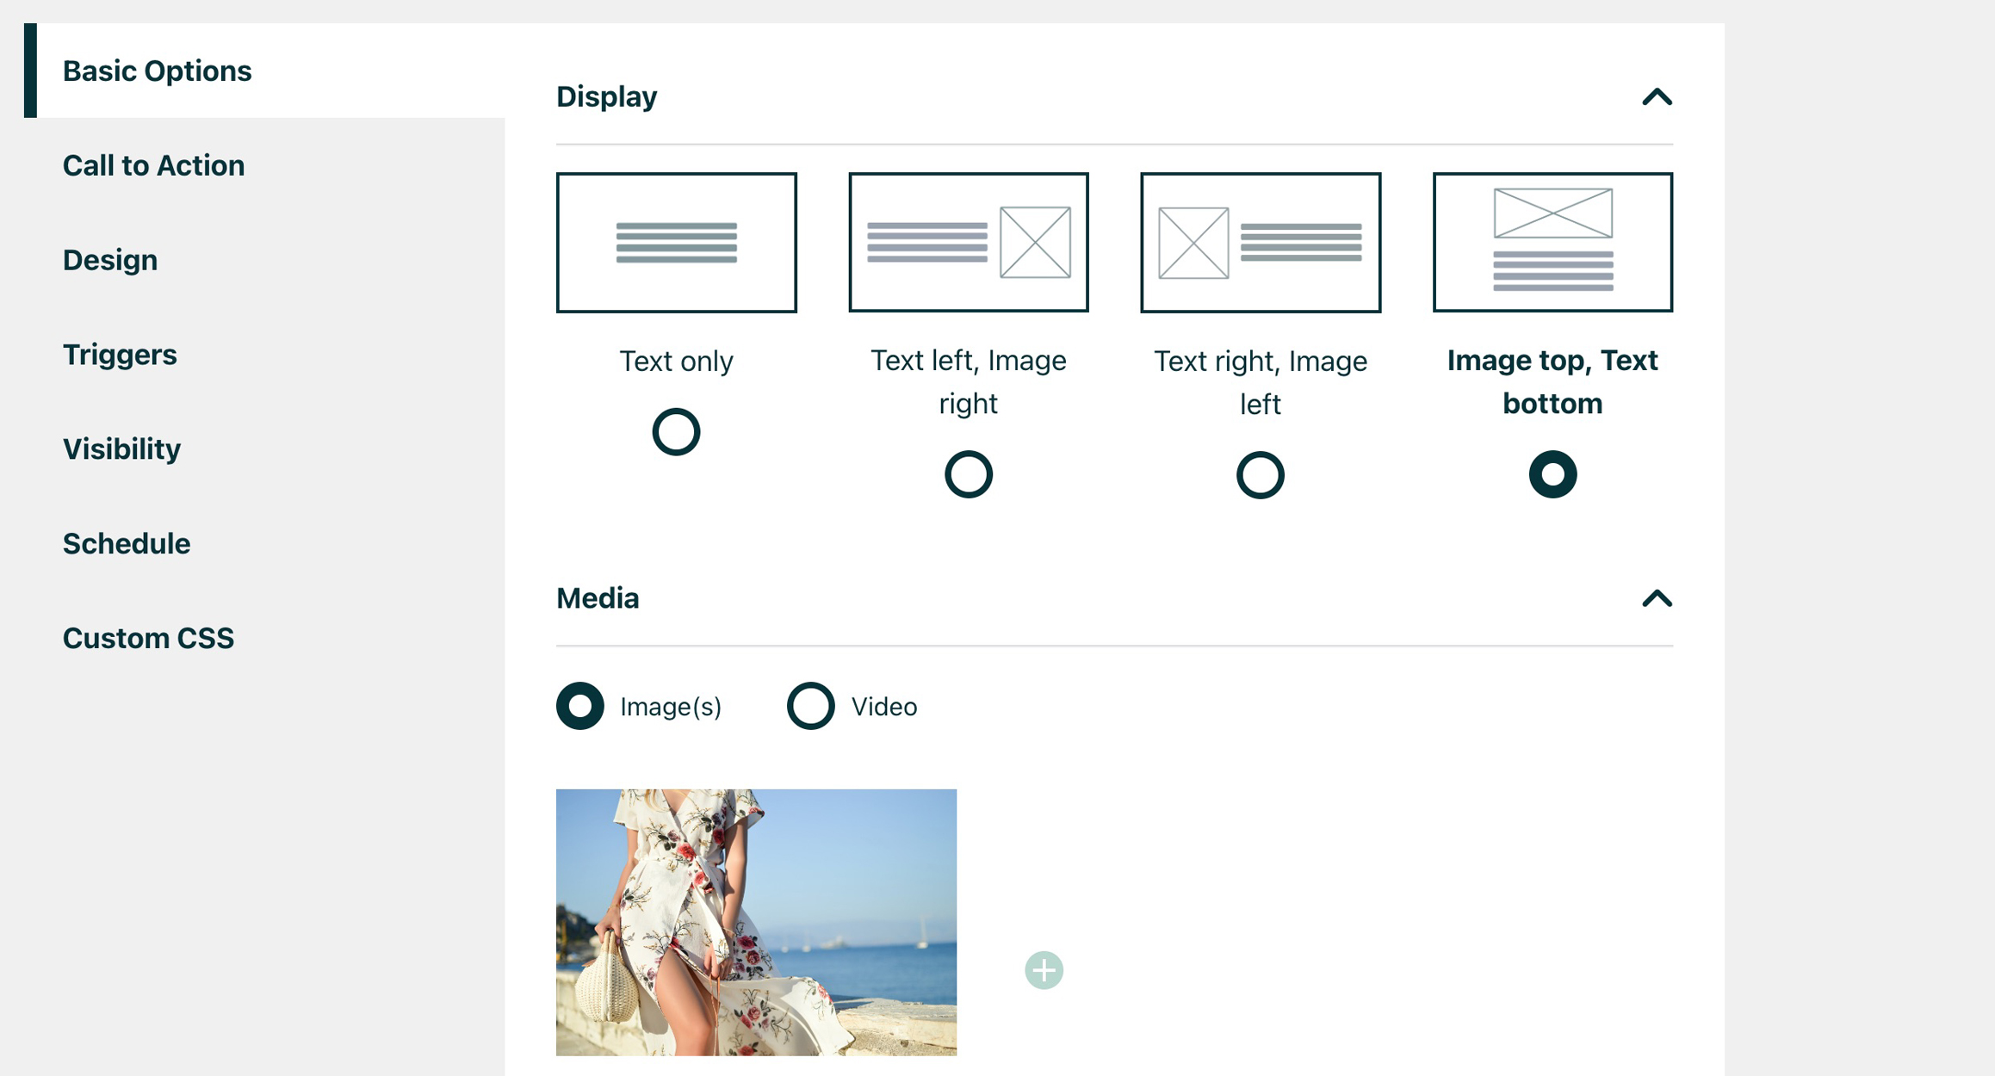Click the Schedule settings item
Viewport: 1995px width, 1076px height.
(127, 543)
